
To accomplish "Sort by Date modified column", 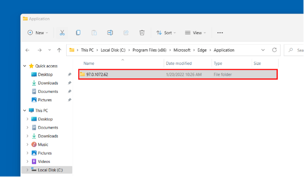I will click(179, 64).
